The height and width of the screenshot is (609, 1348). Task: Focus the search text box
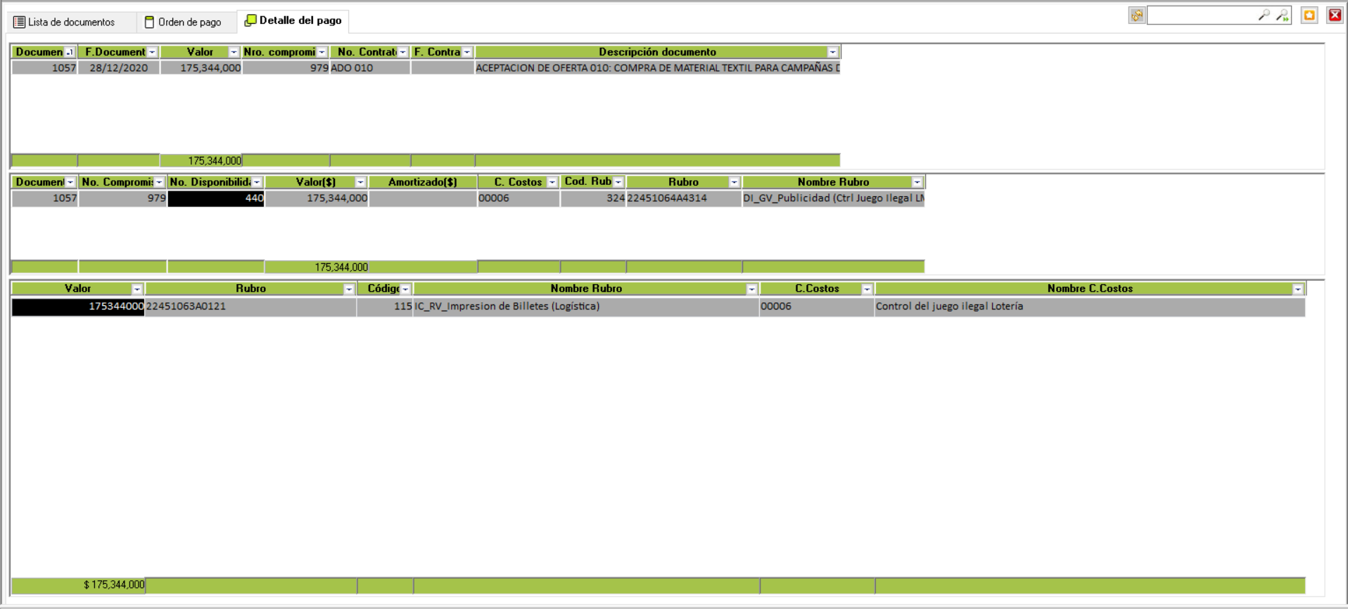[x=1203, y=15]
